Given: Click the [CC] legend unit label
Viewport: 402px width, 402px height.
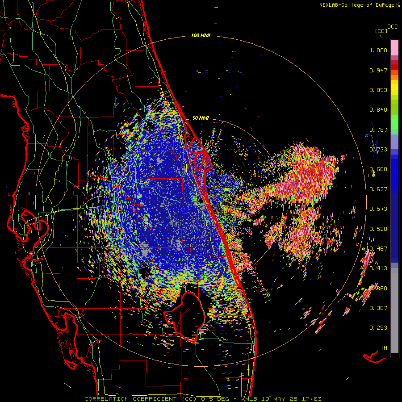Looking at the screenshot, I should pos(381,31).
